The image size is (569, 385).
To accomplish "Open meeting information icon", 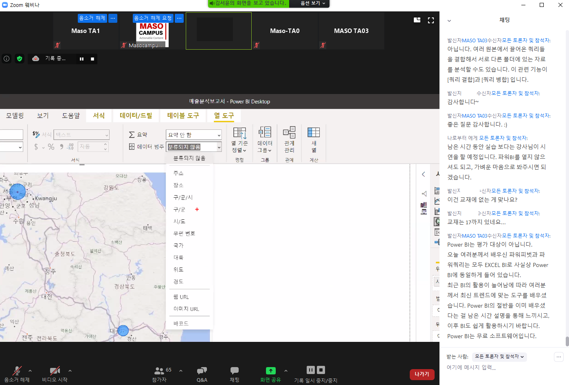I will pyautogui.click(x=7, y=59).
